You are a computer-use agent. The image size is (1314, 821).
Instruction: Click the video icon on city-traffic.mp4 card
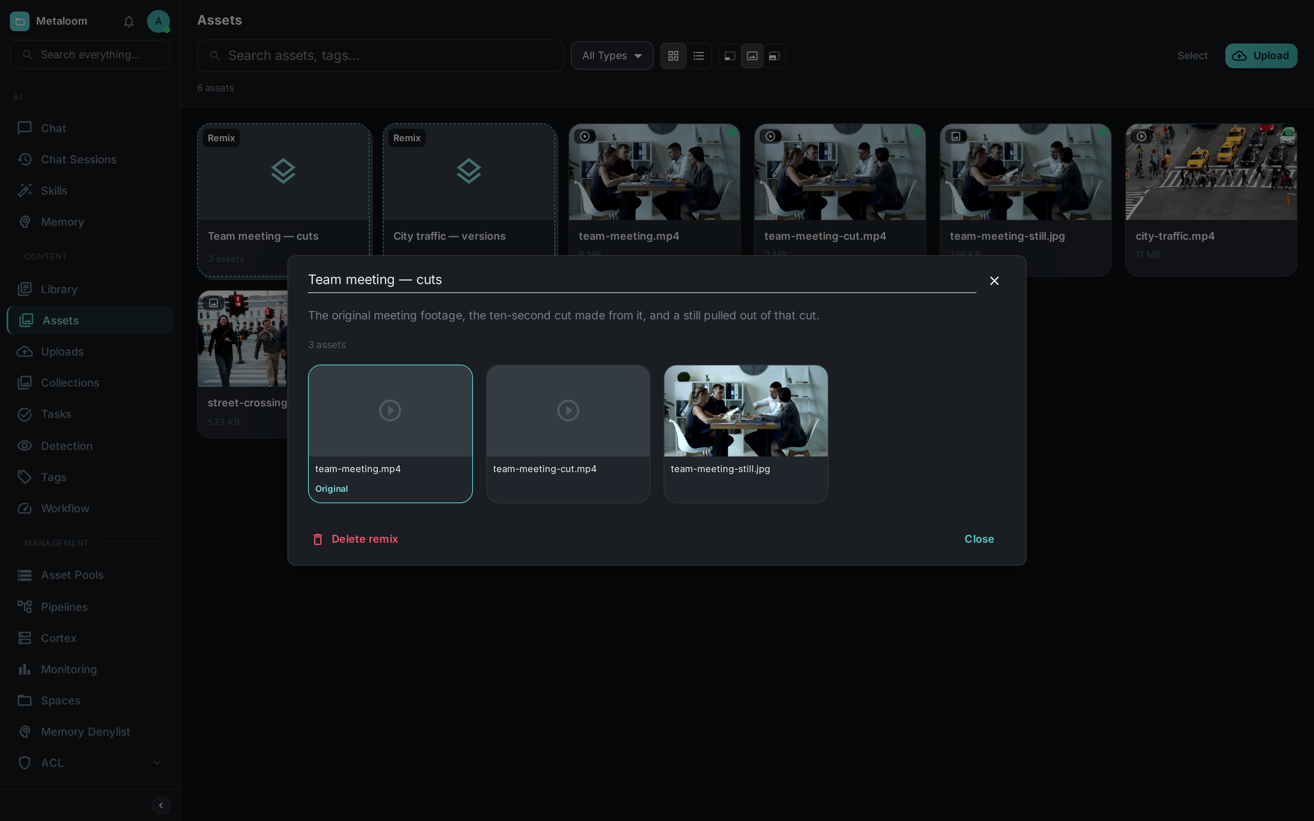click(x=1142, y=136)
